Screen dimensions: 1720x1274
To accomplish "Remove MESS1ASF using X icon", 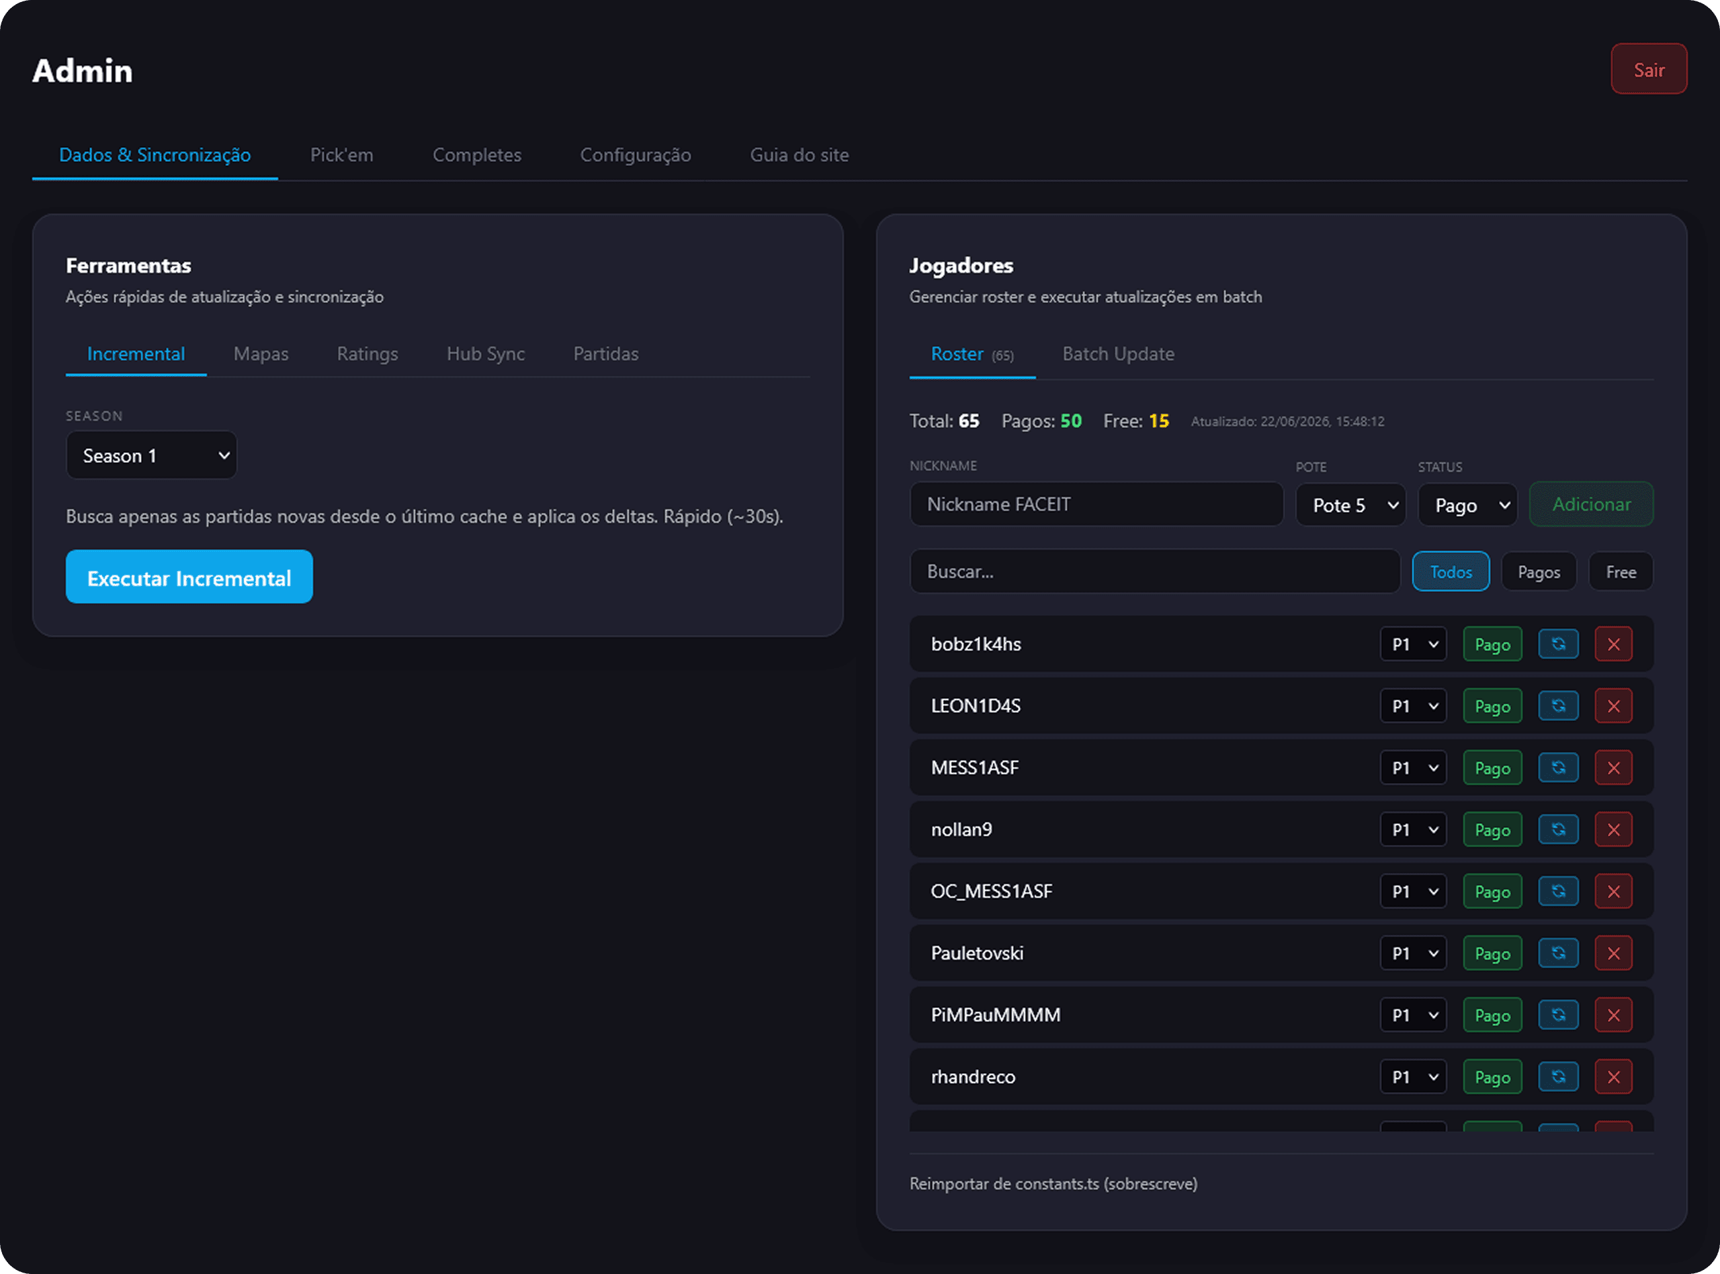I will click(1613, 767).
